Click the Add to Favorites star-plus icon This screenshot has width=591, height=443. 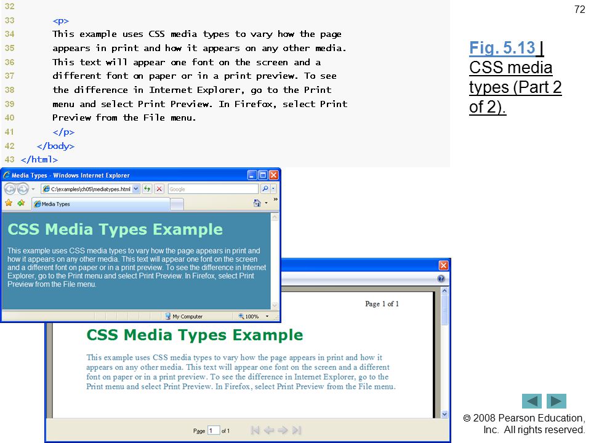coord(21,204)
